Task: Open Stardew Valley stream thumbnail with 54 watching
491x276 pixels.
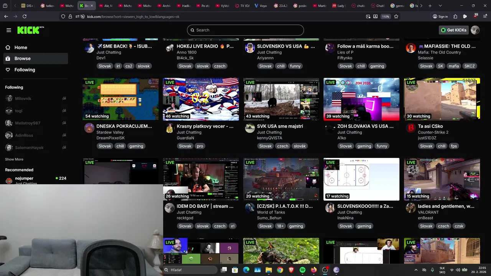Action: [x=120, y=99]
